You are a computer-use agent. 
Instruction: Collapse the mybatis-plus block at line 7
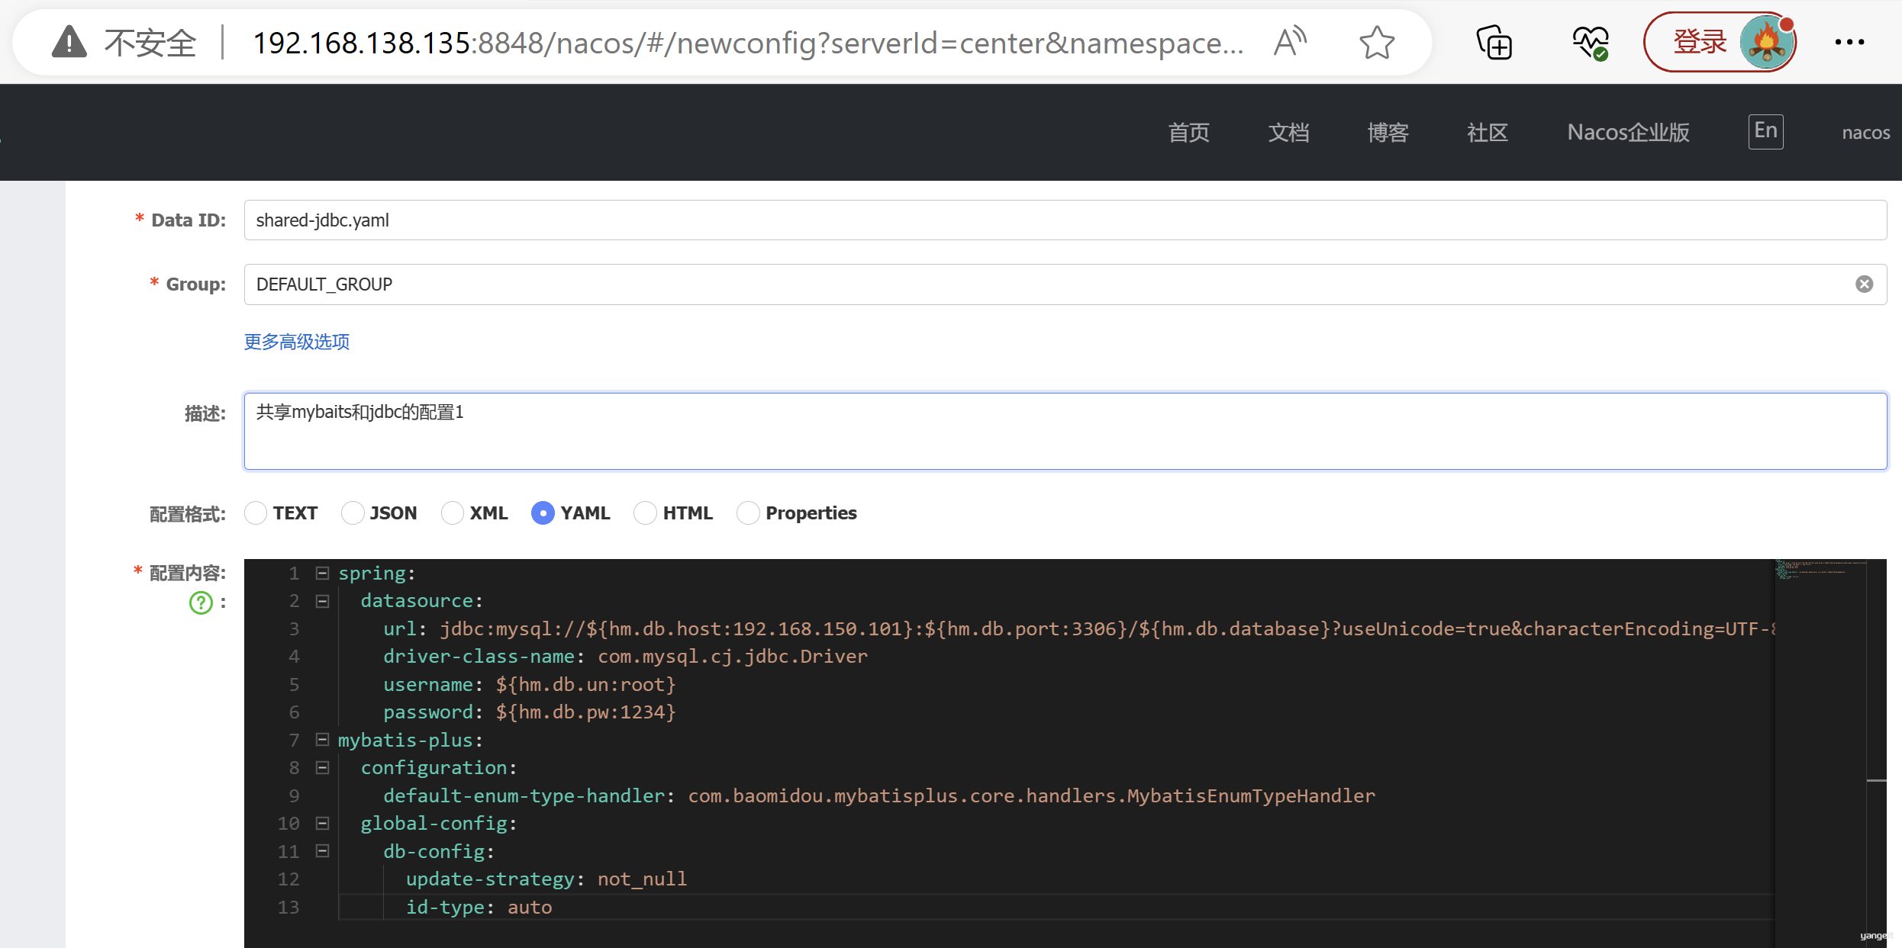tap(322, 740)
